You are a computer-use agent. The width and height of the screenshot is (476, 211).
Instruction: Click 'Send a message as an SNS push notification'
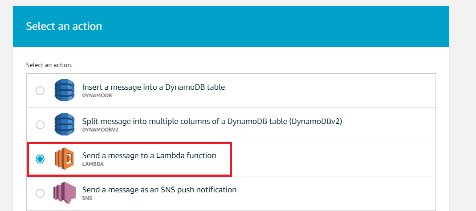159,190
